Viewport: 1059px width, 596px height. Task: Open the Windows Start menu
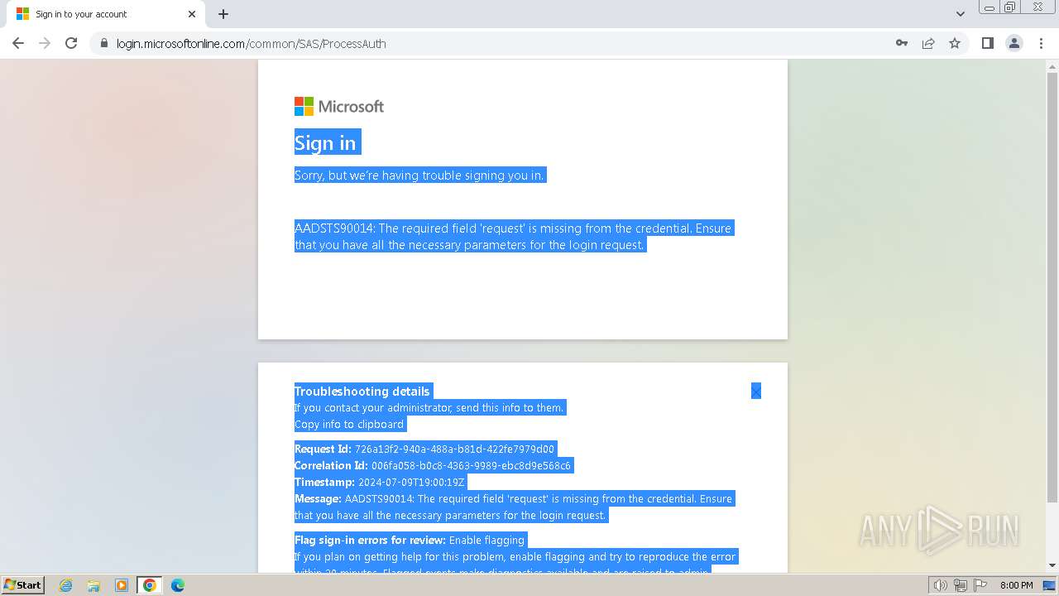tap(23, 584)
